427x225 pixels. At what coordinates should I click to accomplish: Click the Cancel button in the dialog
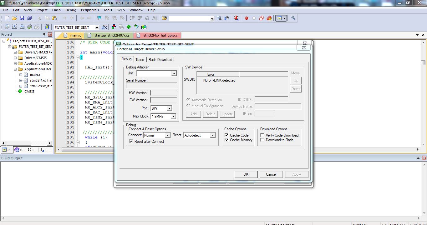pyautogui.click(x=271, y=174)
